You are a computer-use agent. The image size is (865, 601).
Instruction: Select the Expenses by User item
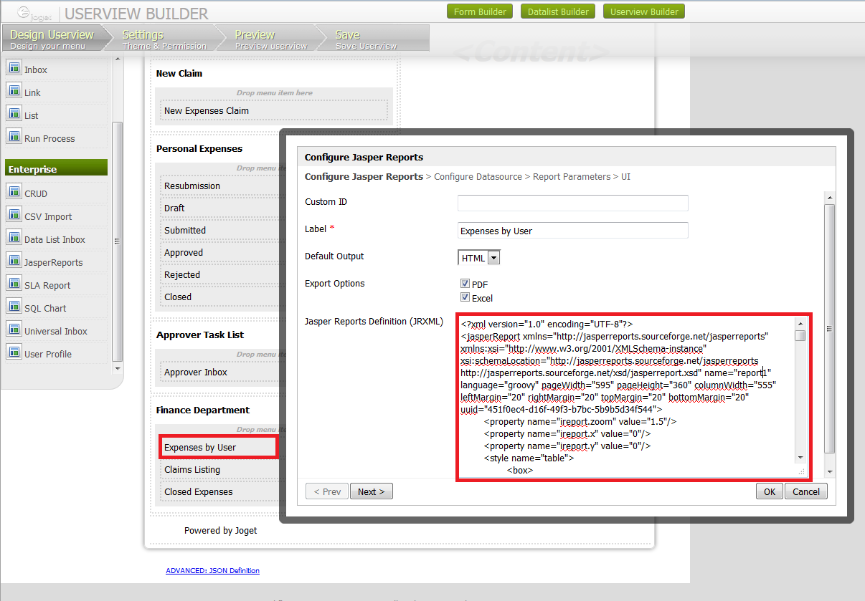click(219, 447)
